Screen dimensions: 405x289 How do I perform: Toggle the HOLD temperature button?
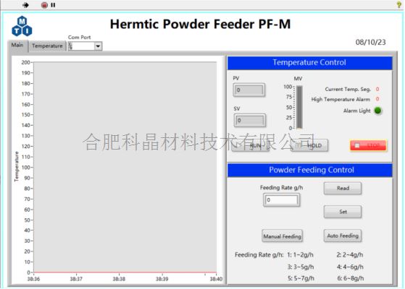tap(309, 145)
